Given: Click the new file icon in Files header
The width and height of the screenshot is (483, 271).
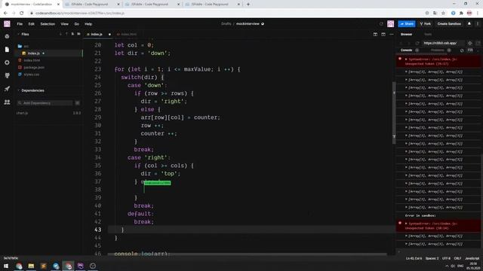Looking at the screenshot, I should (x=72, y=34).
